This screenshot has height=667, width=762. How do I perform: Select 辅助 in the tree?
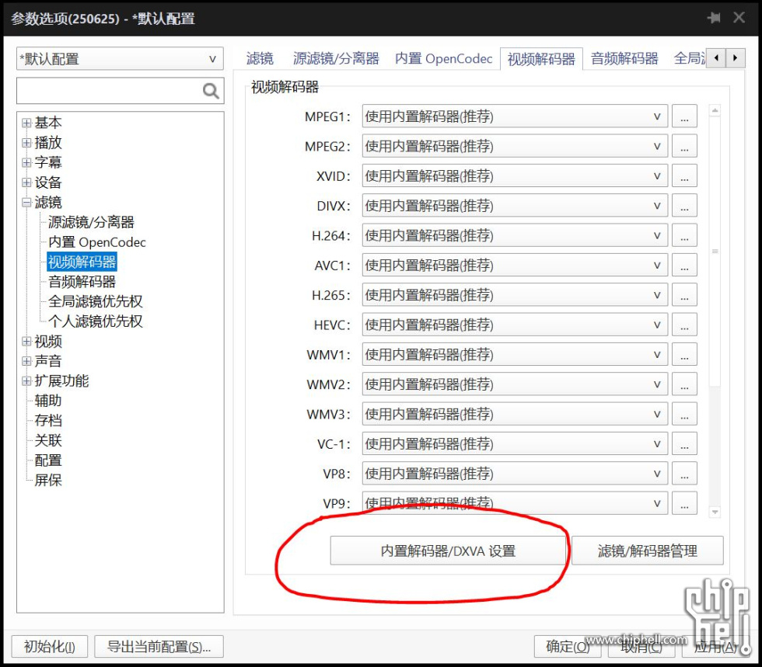coord(48,401)
